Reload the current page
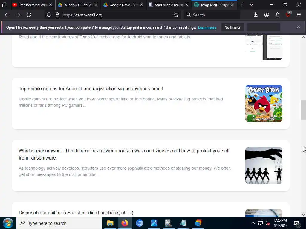 [x=29, y=15]
